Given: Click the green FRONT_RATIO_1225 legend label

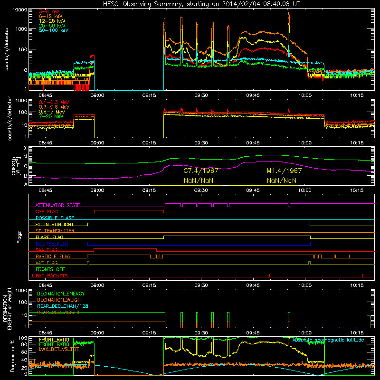Looking at the screenshot, I should 61,344.
